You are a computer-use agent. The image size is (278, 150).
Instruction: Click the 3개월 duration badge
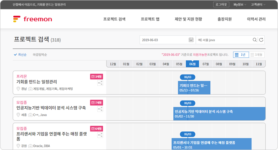97,76
